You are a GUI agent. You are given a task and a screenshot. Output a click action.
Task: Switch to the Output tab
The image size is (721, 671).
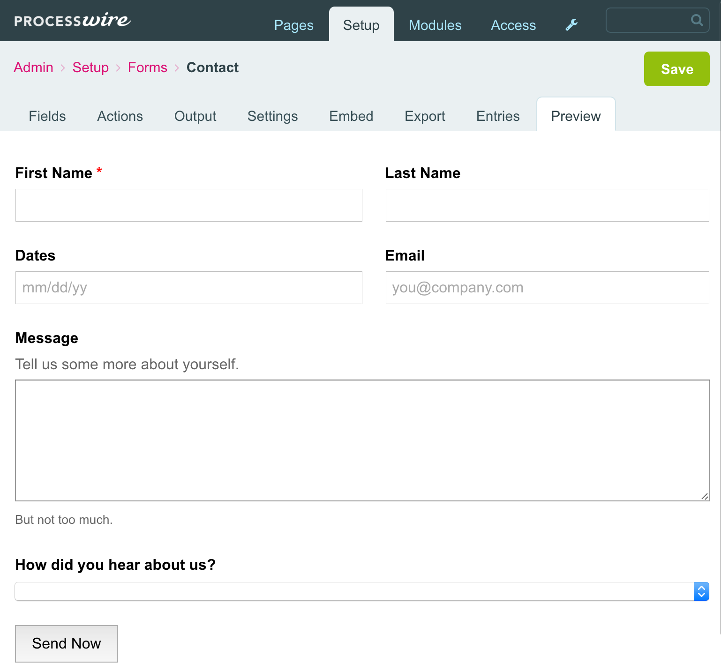pos(195,116)
